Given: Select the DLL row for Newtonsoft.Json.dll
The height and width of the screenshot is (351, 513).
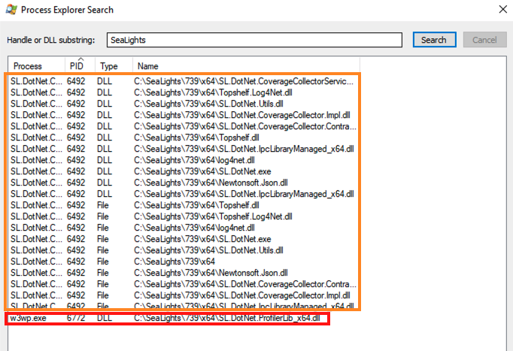Looking at the screenshot, I should (x=184, y=183).
